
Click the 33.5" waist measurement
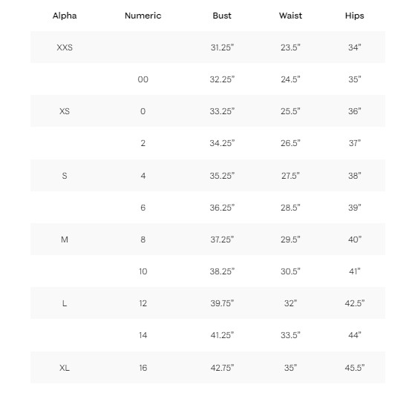point(290,335)
